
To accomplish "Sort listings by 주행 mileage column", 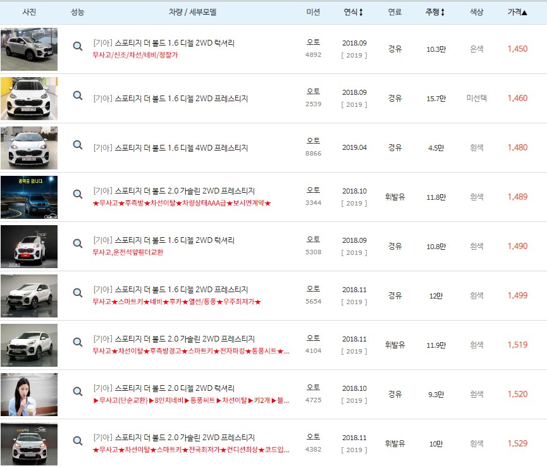I will [435, 12].
